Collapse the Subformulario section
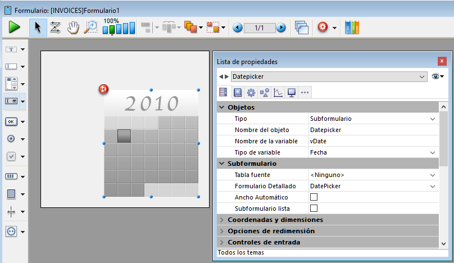Screen dimensions: 454x263 click(221, 164)
